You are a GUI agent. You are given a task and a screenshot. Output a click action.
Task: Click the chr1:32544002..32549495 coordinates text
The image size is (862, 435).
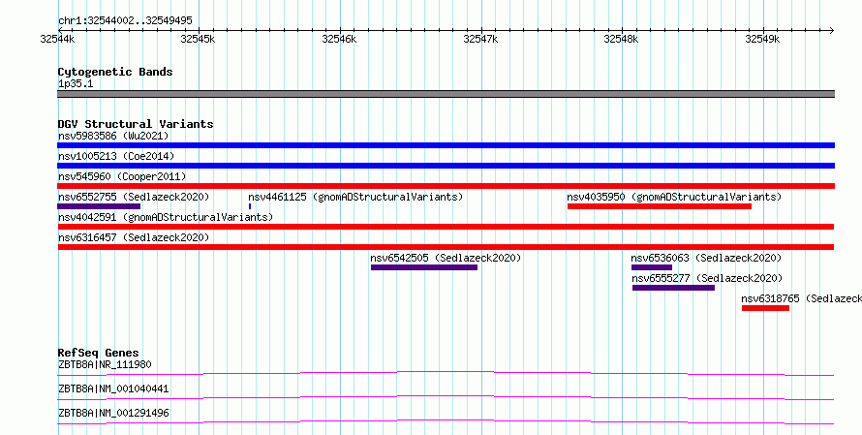coord(125,21)
